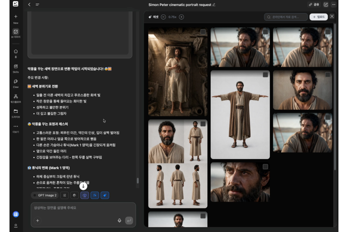The height and width of the screenshot is (232, 348).
Task: Select checkbox on man lying in bed image
Action: coord(203,32)
